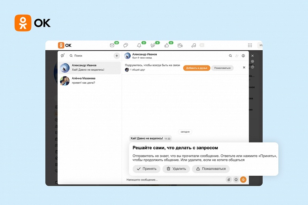Dismiss the friend suggestion banner

(244, 68)
